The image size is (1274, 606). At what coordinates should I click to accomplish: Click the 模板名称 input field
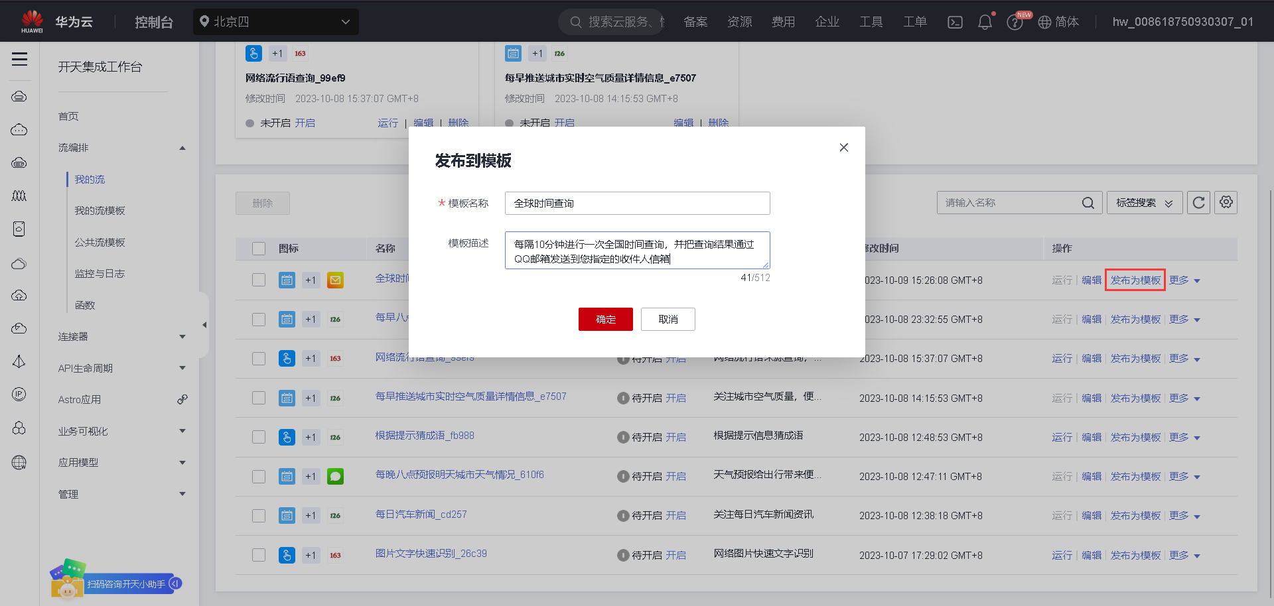tap(636, 203)
